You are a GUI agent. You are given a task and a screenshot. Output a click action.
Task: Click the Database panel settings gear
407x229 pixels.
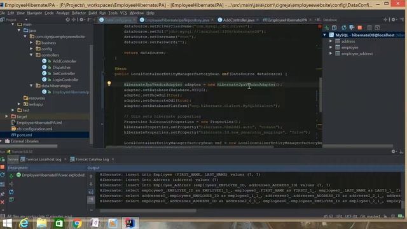click(x=393, y=20)
